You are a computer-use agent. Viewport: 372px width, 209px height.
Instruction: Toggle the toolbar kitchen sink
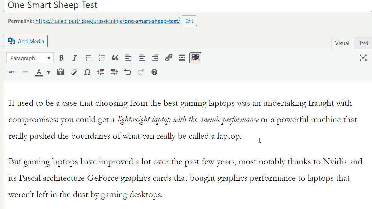(195, 58)
